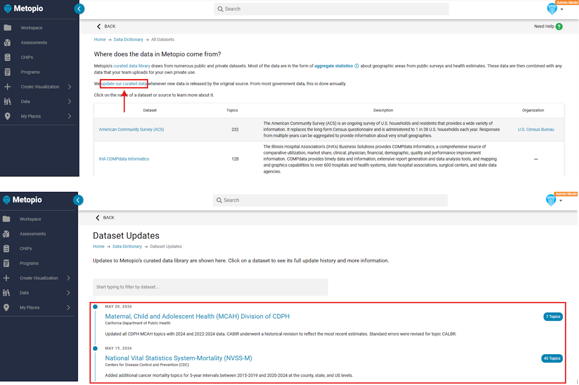Open American Community Survey (ACS) dataset
Viewport: 579px width, 385px height.
click(x=132, y=129)
